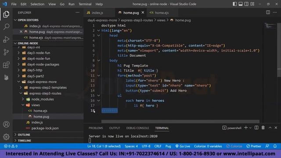
Task: Open the Explorer view in activity bar
Action: [x=6, y=14]
